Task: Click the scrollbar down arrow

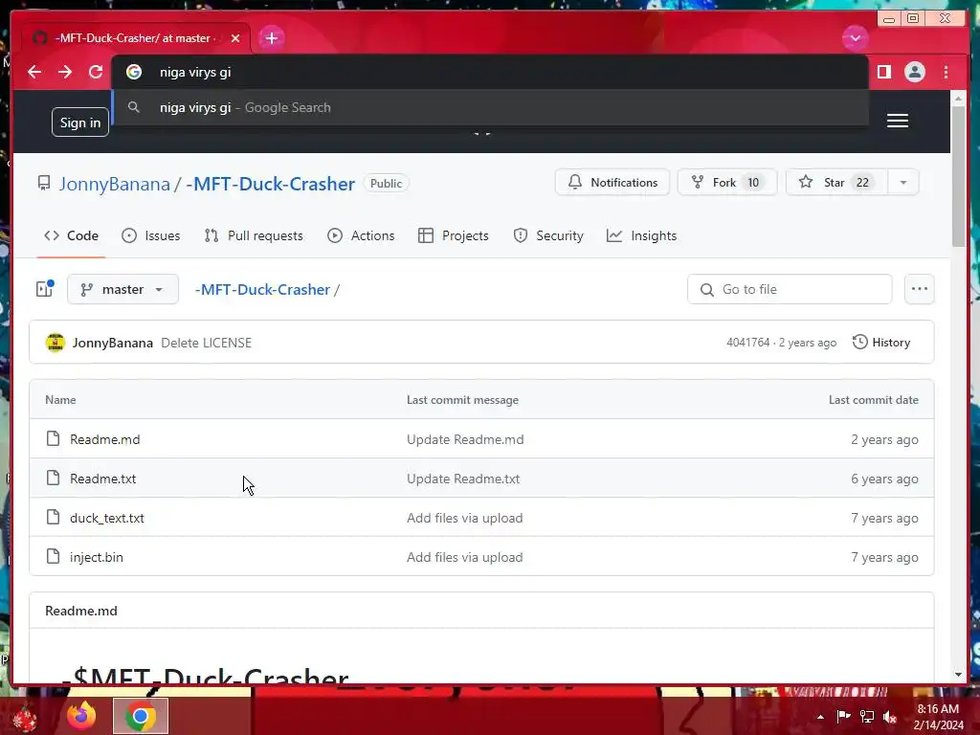Action: [x=959, y=675]
